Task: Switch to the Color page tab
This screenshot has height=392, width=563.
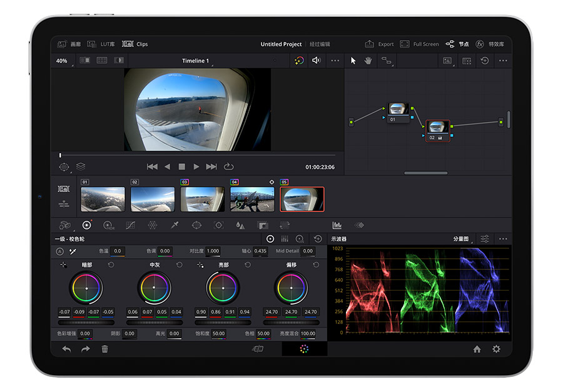Action: coord(304,349)
